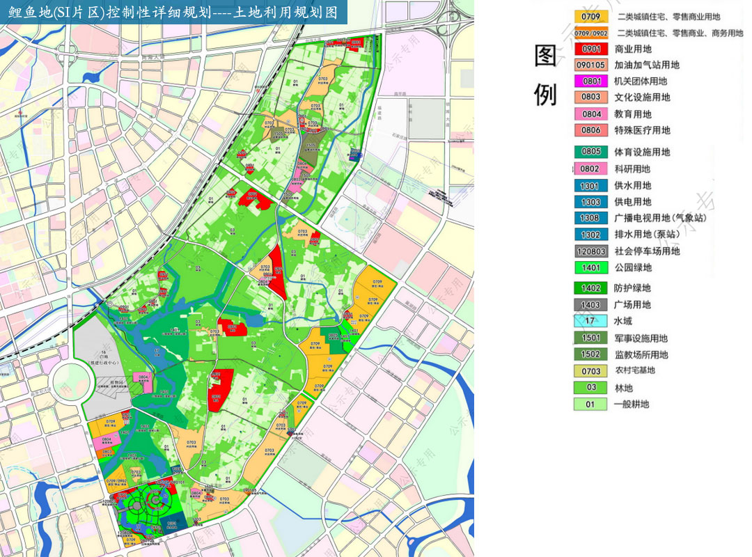The width and height of the screenshot is (752, 557).
Task: Click the 0801 机关团体用地 magenta swatch
Action: click(590, 81)
